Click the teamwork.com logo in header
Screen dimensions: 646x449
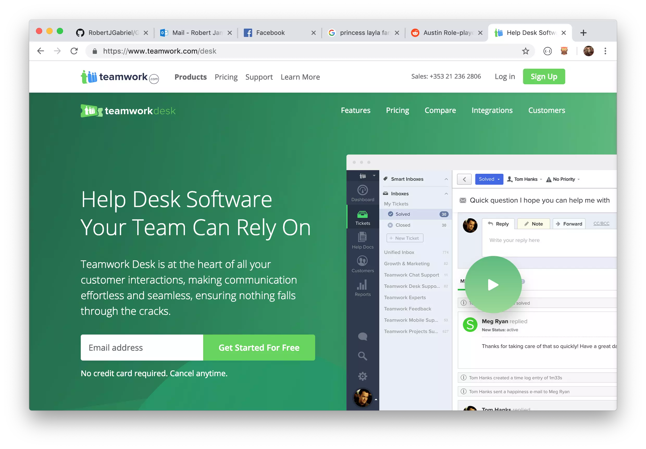(120, 77)
